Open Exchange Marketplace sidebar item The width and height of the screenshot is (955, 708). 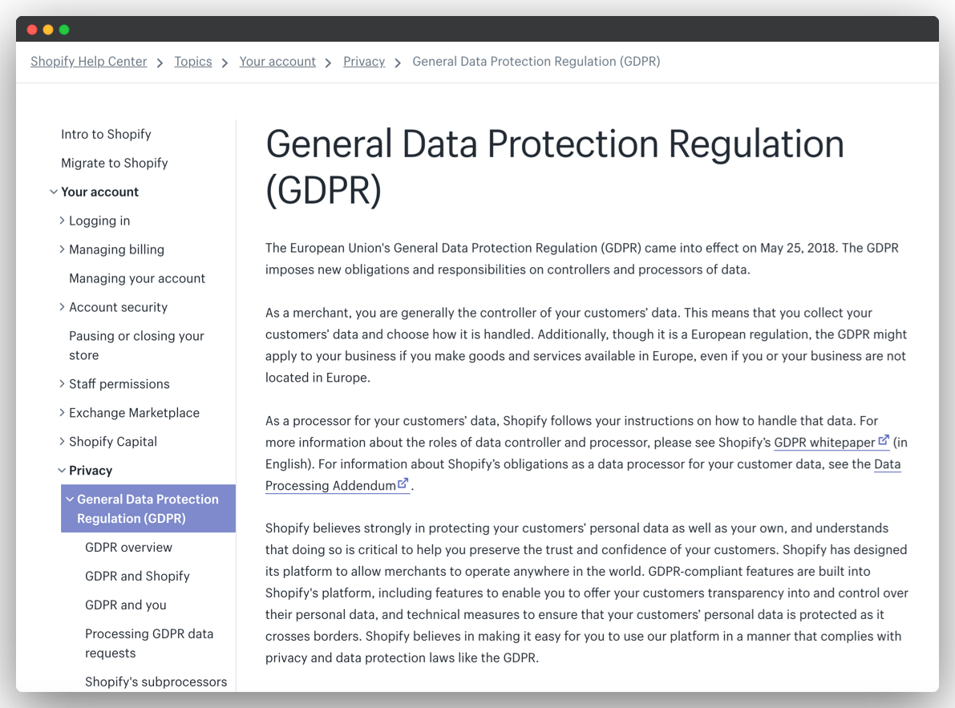(134, 413)
